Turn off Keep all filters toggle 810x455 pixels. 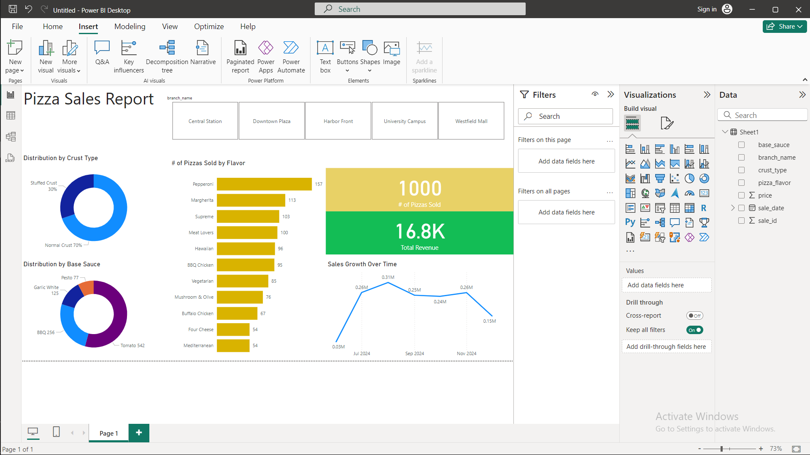[x=694, y=330]
